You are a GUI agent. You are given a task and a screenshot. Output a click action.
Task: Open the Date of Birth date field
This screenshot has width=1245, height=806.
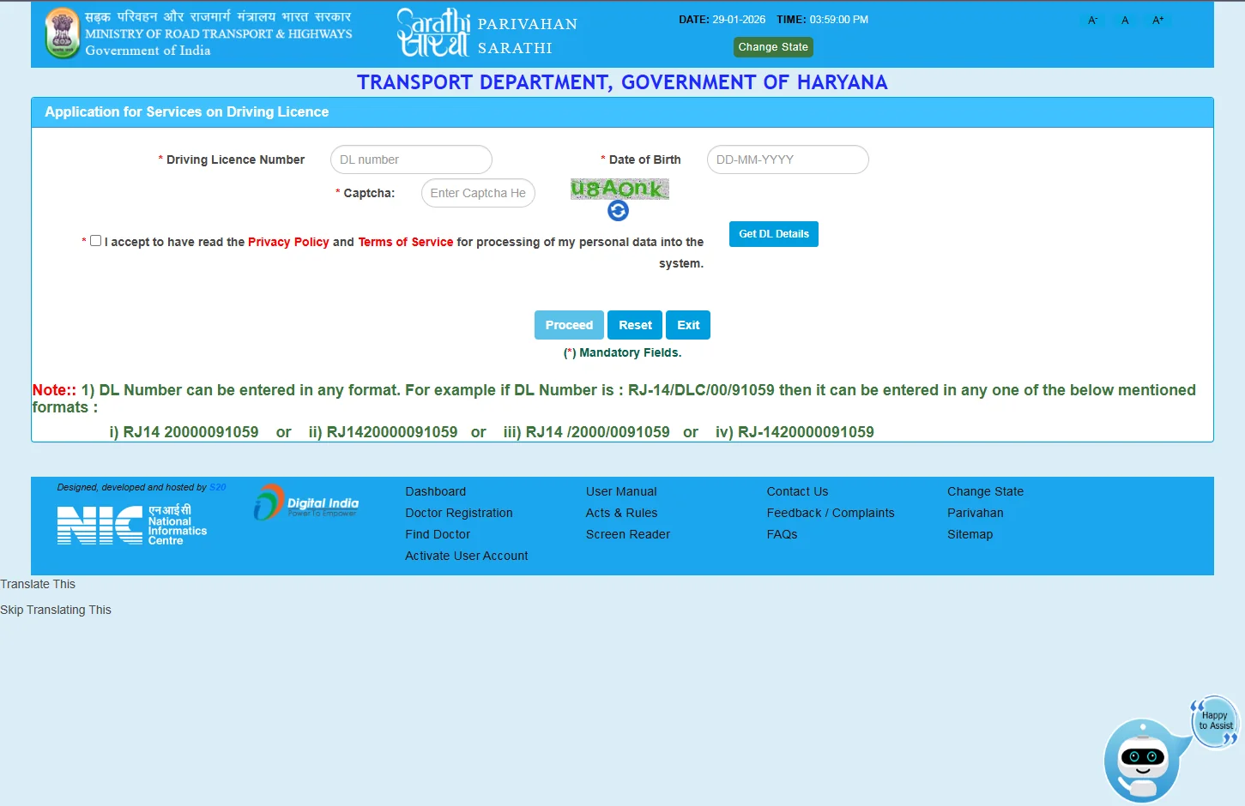[786, 159]
